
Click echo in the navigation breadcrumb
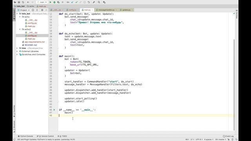31,6
